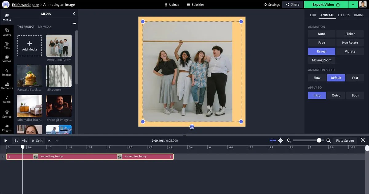
Task: Open the Elements panel
Action: point(7,87)
